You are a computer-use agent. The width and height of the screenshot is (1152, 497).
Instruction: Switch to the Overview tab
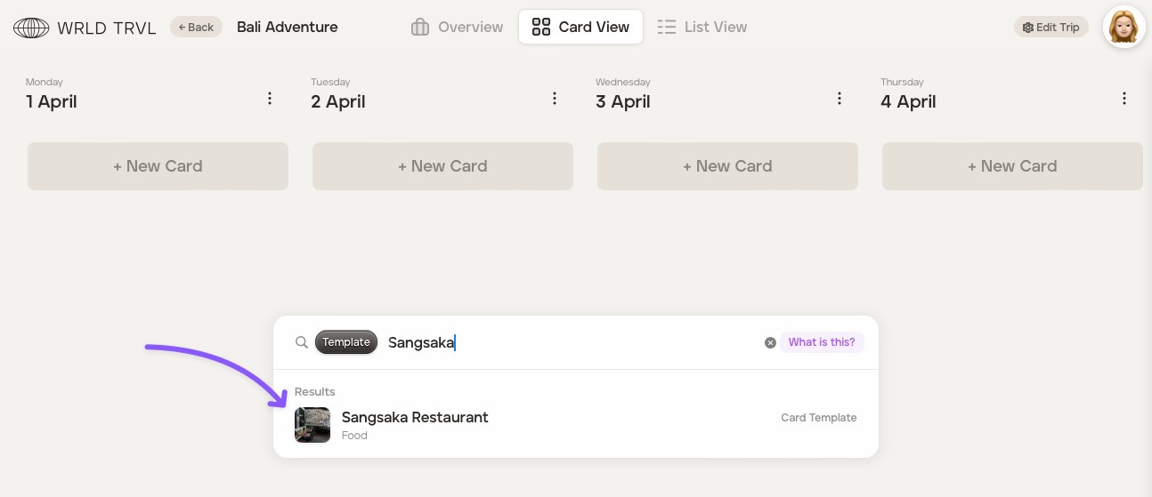pos(457,27)
